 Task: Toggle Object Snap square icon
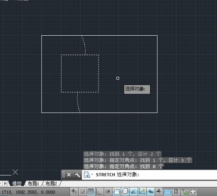pyautogui.click(x=116, y=192)
